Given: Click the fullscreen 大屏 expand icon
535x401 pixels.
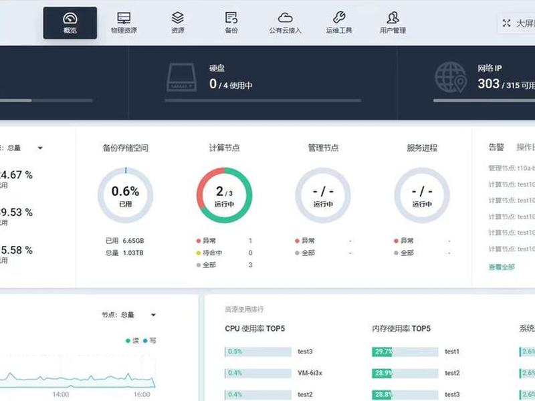Looking at the screenshot, I should pyautogui.click(x=506, y=23).
